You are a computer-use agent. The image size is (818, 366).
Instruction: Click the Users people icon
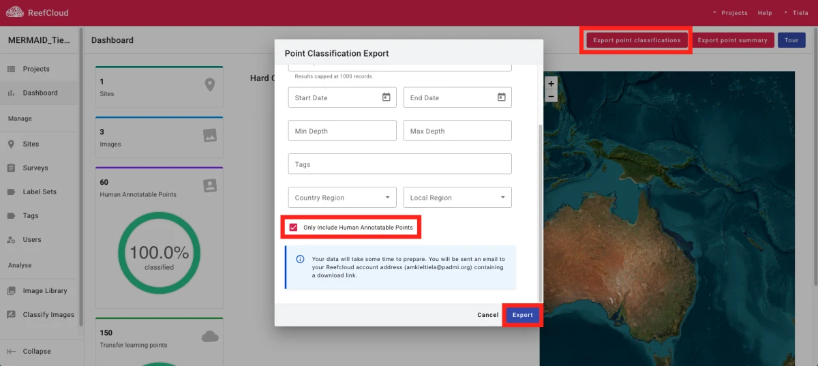coord(11,239)
